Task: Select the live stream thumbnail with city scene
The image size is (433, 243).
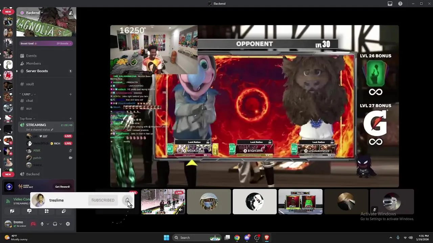Action: pos(163,201)
